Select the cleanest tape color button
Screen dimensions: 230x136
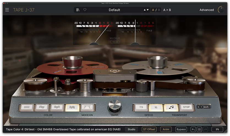click(26, 107)
